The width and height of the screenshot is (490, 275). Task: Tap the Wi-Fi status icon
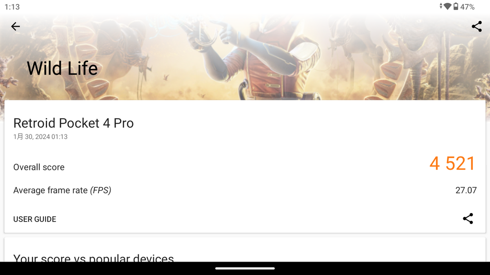[x=447, y=7]
